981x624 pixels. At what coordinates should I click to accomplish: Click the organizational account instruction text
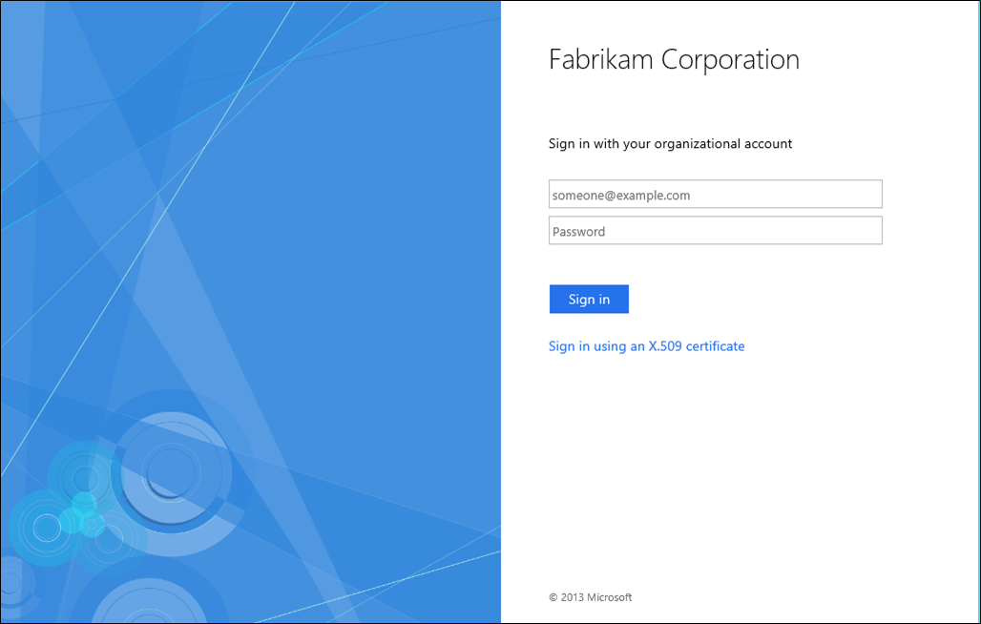[x=670, y=144]
